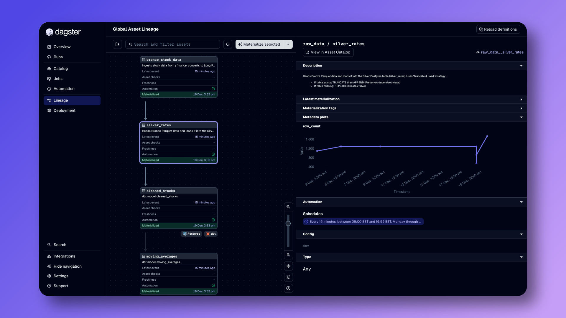Open Materialize selected dropdown arrow
Viewport: 566px width, 318px height.
[288, 44]
